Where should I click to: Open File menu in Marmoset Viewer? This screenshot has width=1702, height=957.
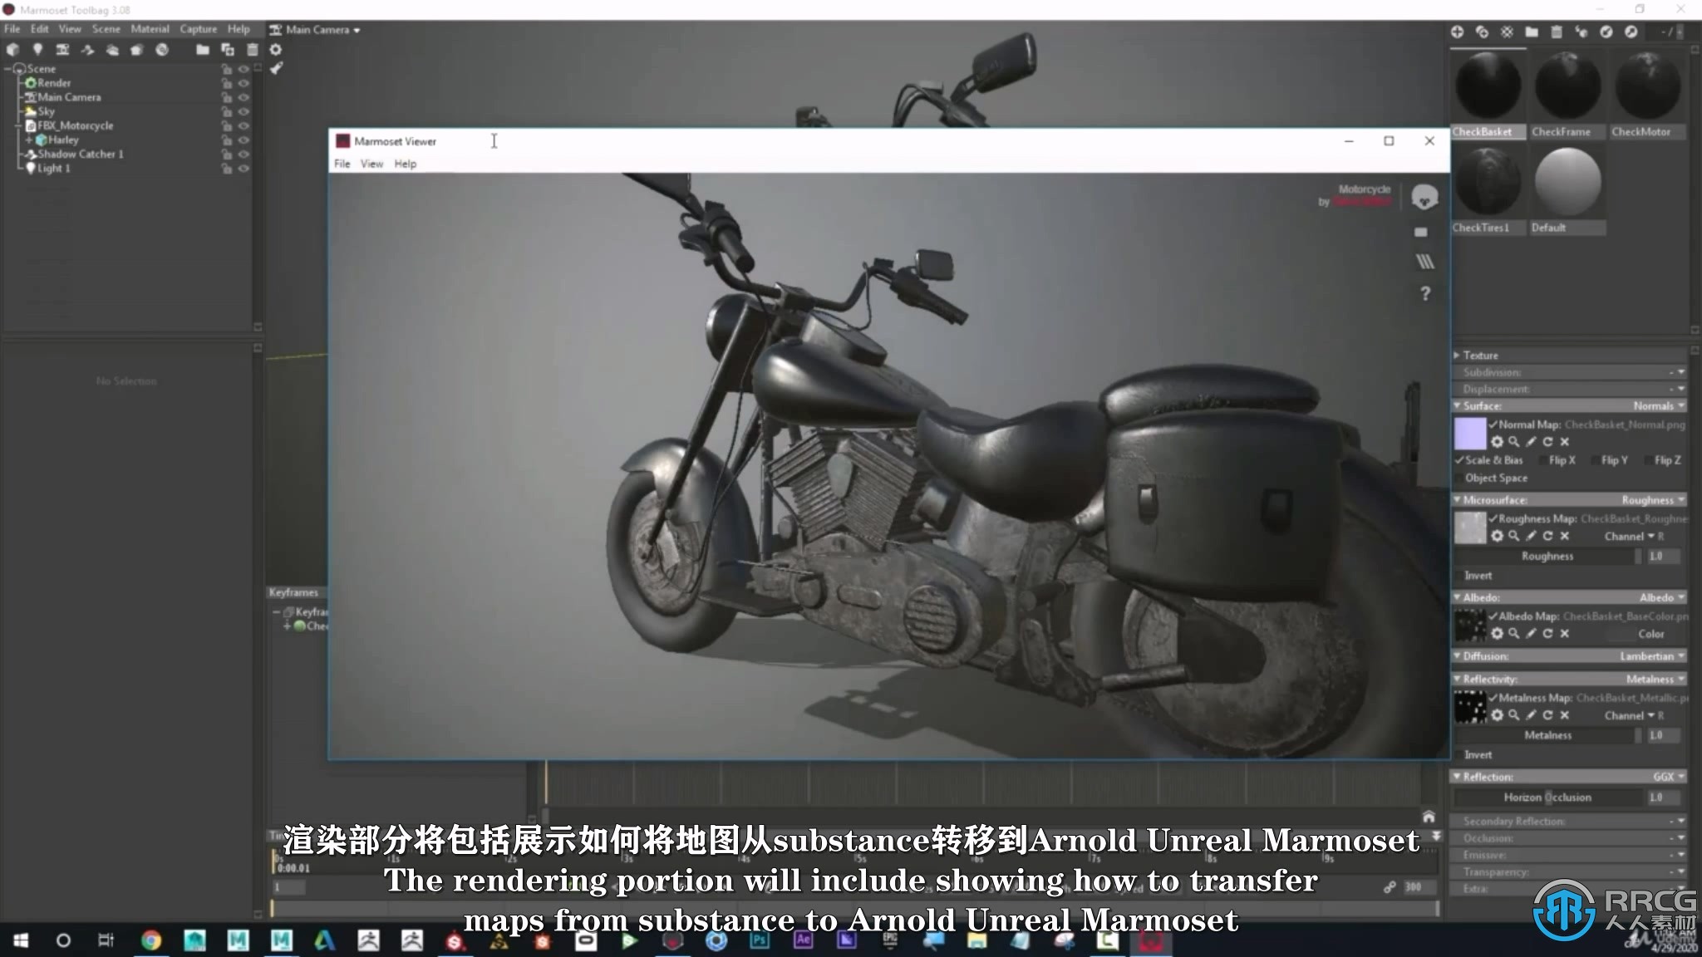(342, 164)
